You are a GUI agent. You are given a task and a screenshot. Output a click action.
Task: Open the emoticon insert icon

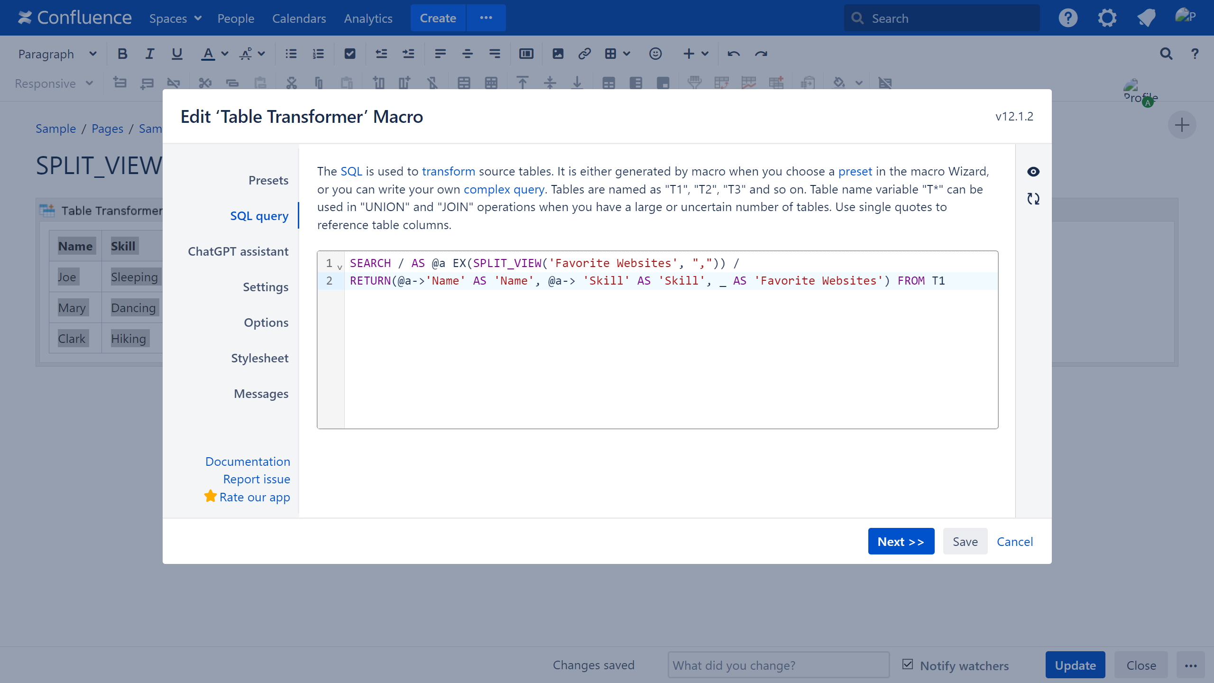[x=655, y=54]
